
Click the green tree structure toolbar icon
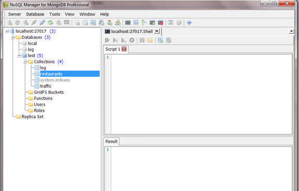[144, 23]
